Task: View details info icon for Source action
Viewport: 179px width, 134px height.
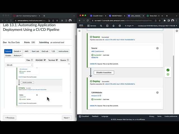Action: click(157, 48)
